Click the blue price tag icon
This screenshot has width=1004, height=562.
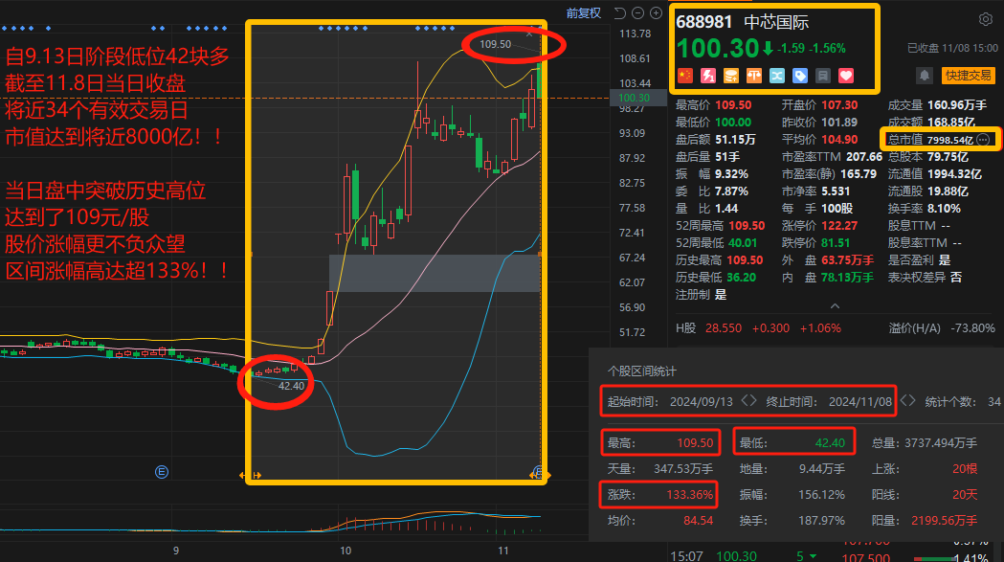click(x=799, y=76)
